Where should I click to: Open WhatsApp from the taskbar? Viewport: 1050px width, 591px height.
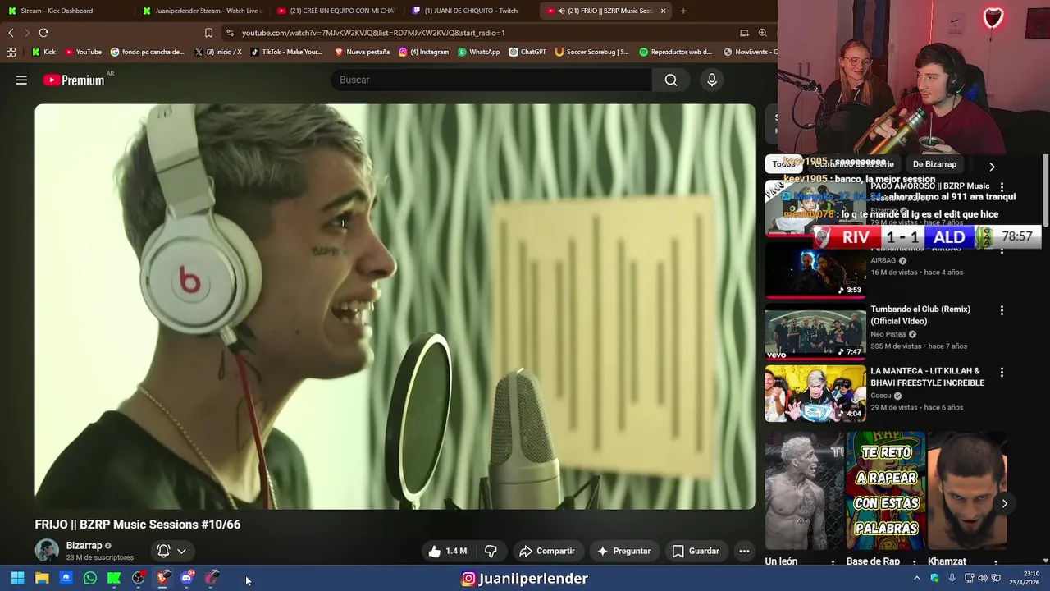pyautogui.click(x=90, y=578)
